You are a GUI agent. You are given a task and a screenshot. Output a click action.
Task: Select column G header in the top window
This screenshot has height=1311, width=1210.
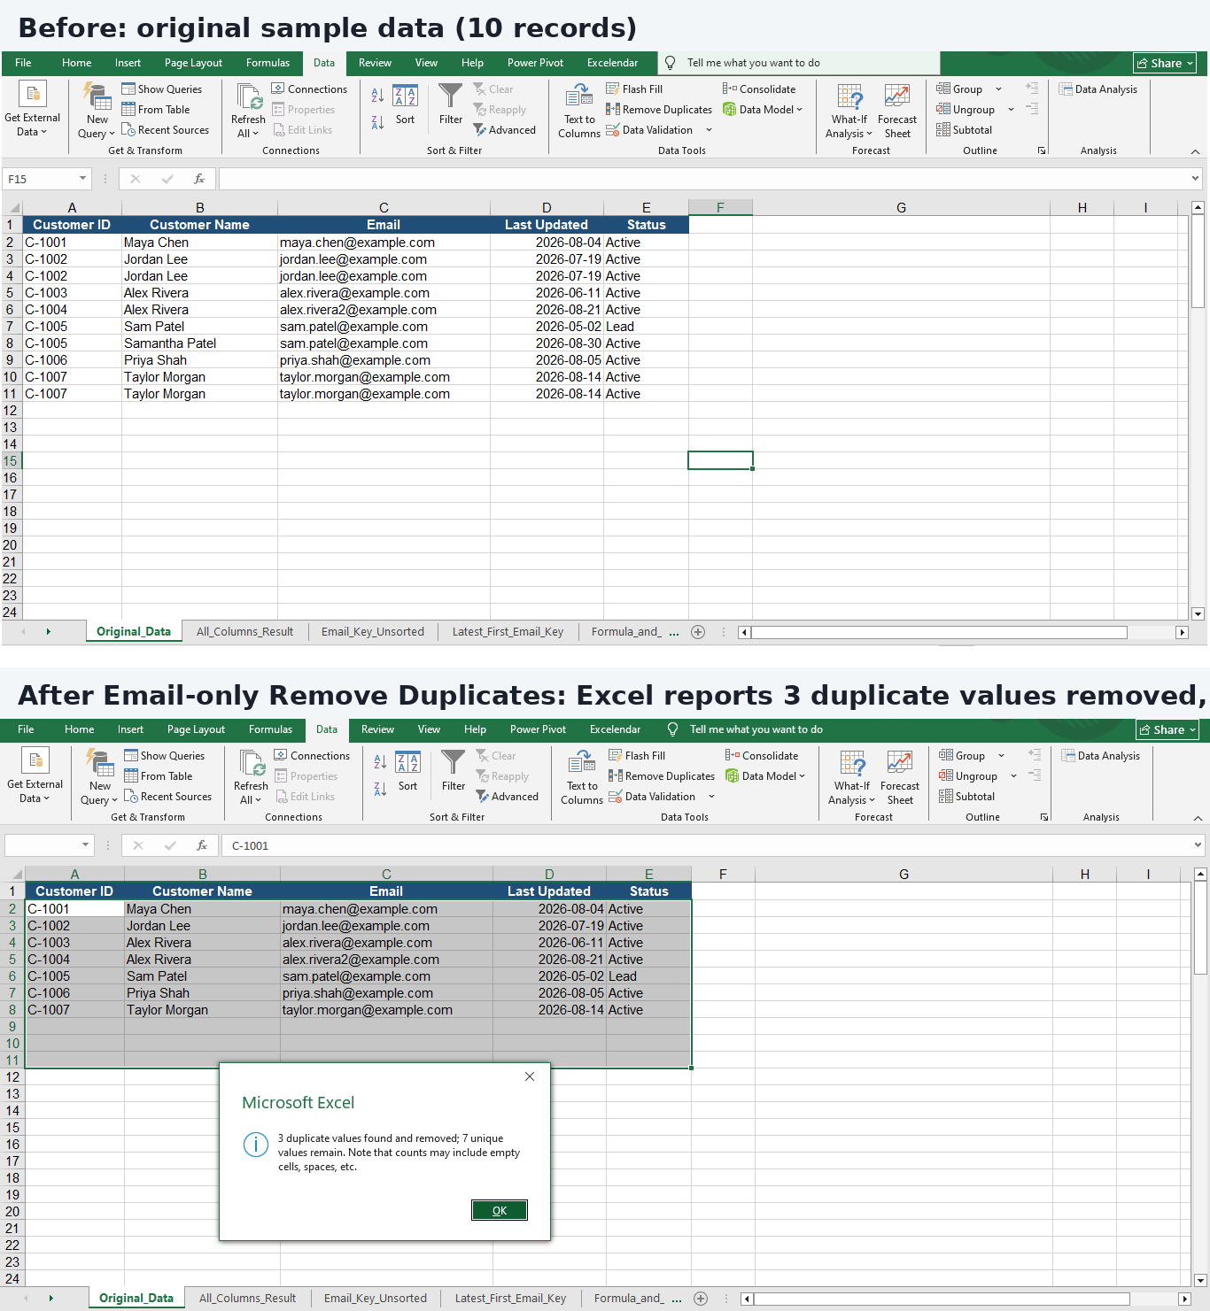[x=901, y=208]
